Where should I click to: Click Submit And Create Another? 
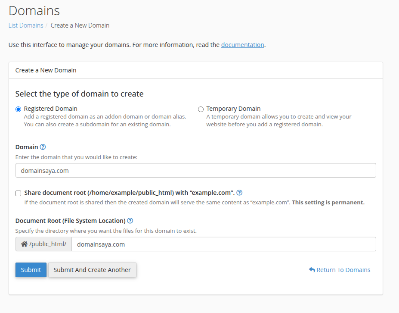92,270
